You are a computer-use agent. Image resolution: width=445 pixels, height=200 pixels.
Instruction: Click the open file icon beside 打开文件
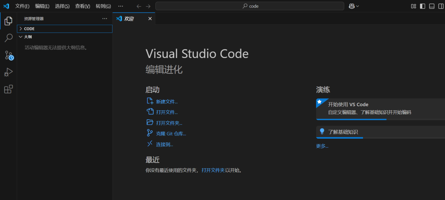click(x=150, y=112)
